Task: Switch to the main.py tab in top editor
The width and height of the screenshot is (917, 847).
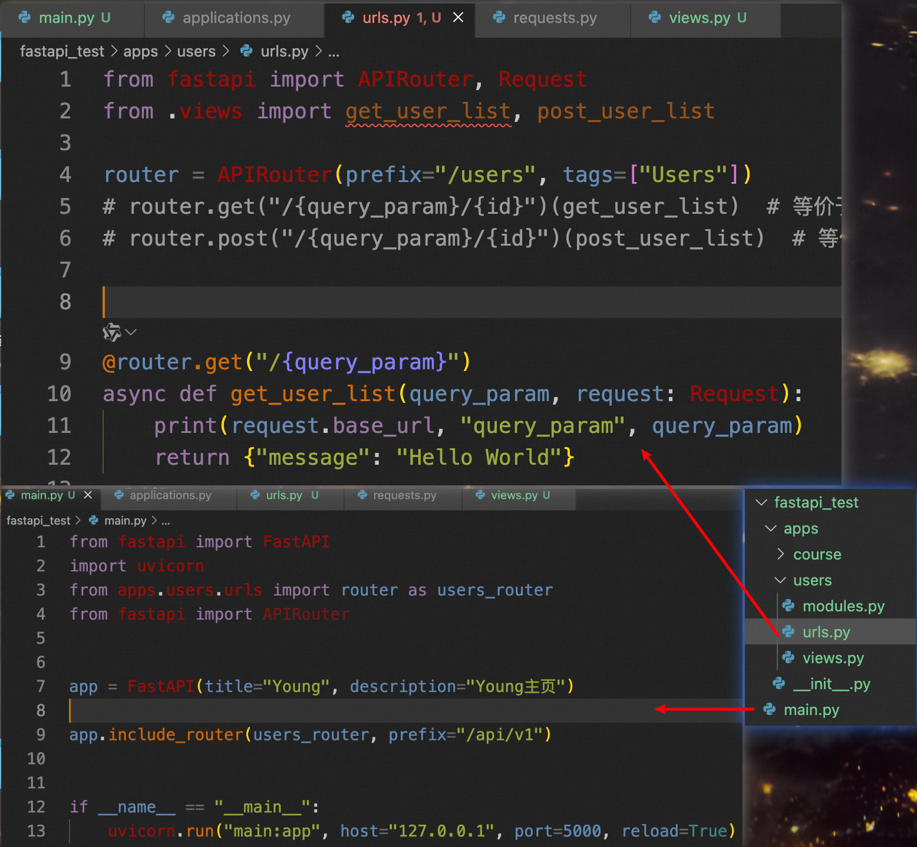Action: pos(72,18)
